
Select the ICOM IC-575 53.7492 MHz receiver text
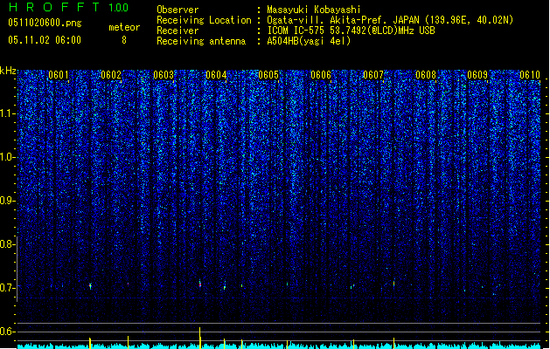[x=351, y=31]
